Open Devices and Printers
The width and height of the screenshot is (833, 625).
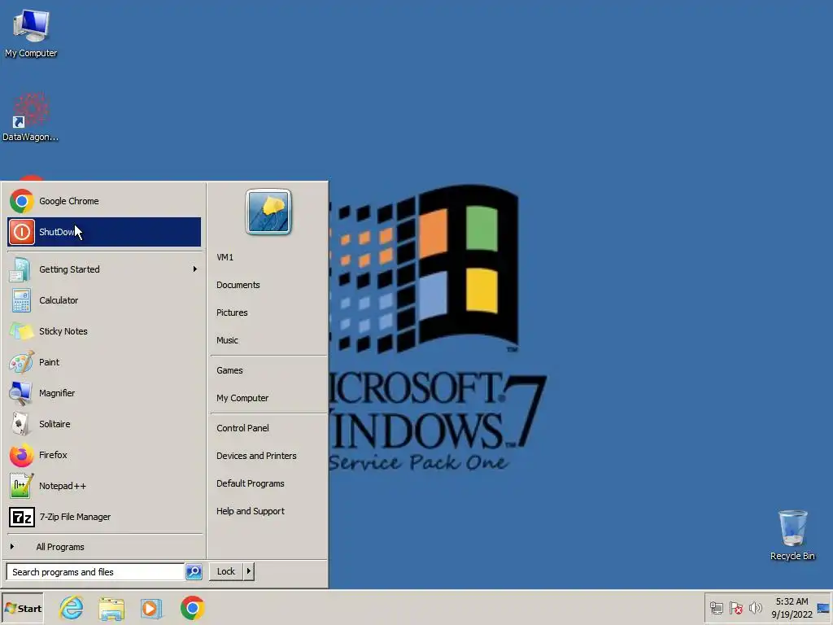256,456
